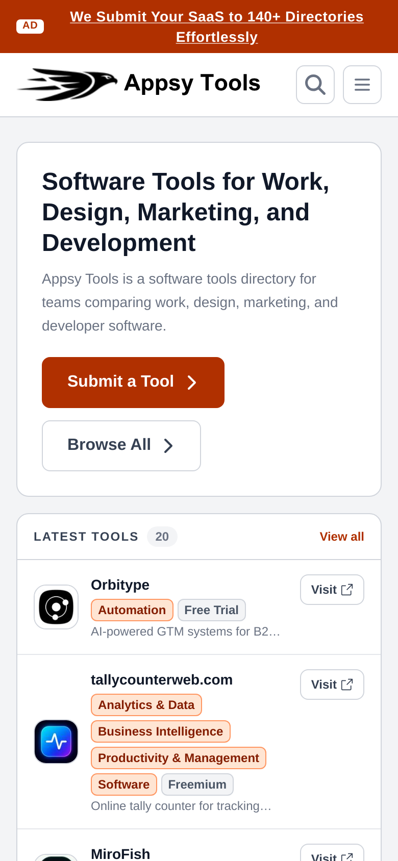This screenshot has height=861, width=398.
Task: Select the Productivity & Management tag
Action: (179, 758)
